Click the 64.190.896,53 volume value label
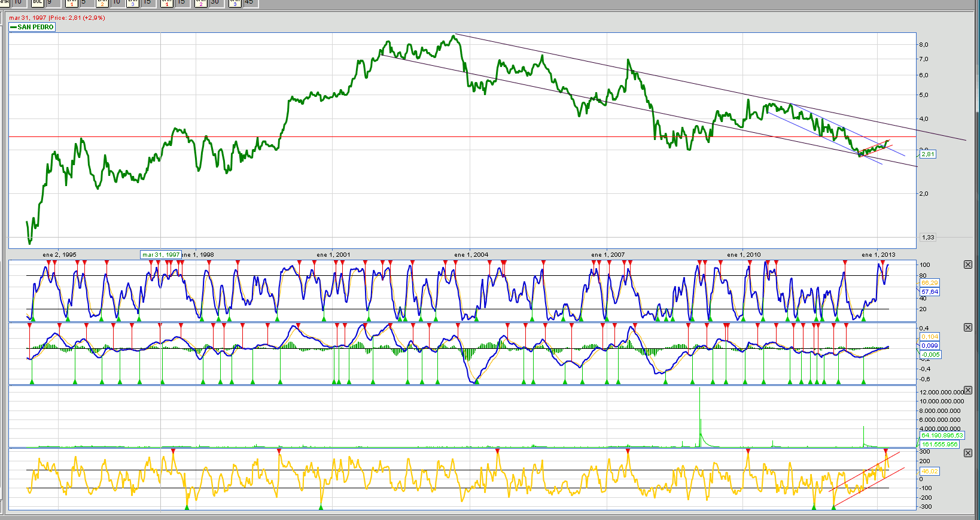980x520 pixels. click(942, 436)
